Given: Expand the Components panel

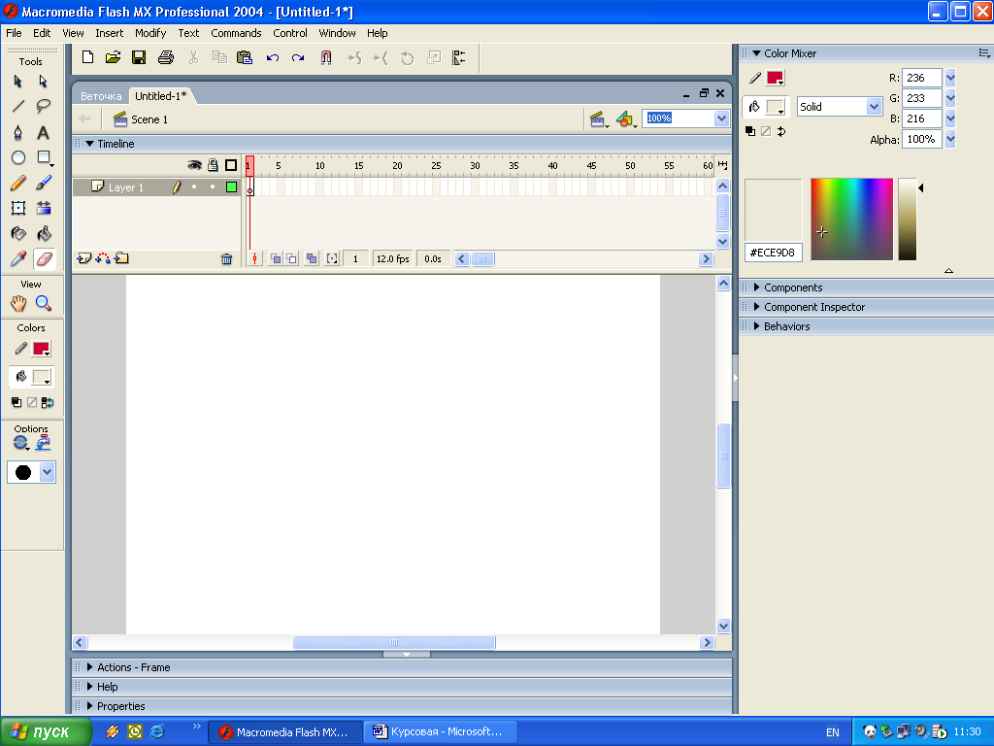Looking at the screenshot, I should (x=756, y=288).
